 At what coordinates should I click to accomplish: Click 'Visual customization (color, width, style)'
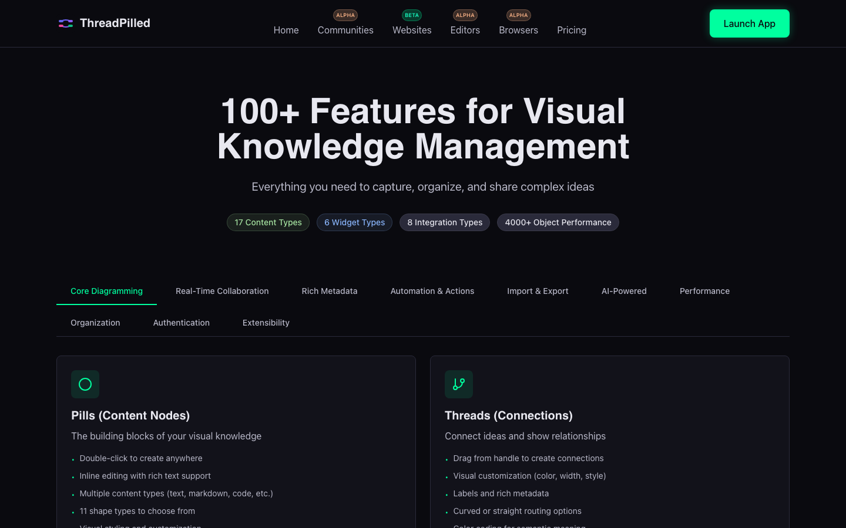click(529, 476)
